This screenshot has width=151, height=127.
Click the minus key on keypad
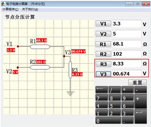coord(141,90)
